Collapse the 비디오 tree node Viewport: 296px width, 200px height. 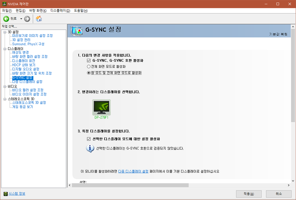point(5,87)
